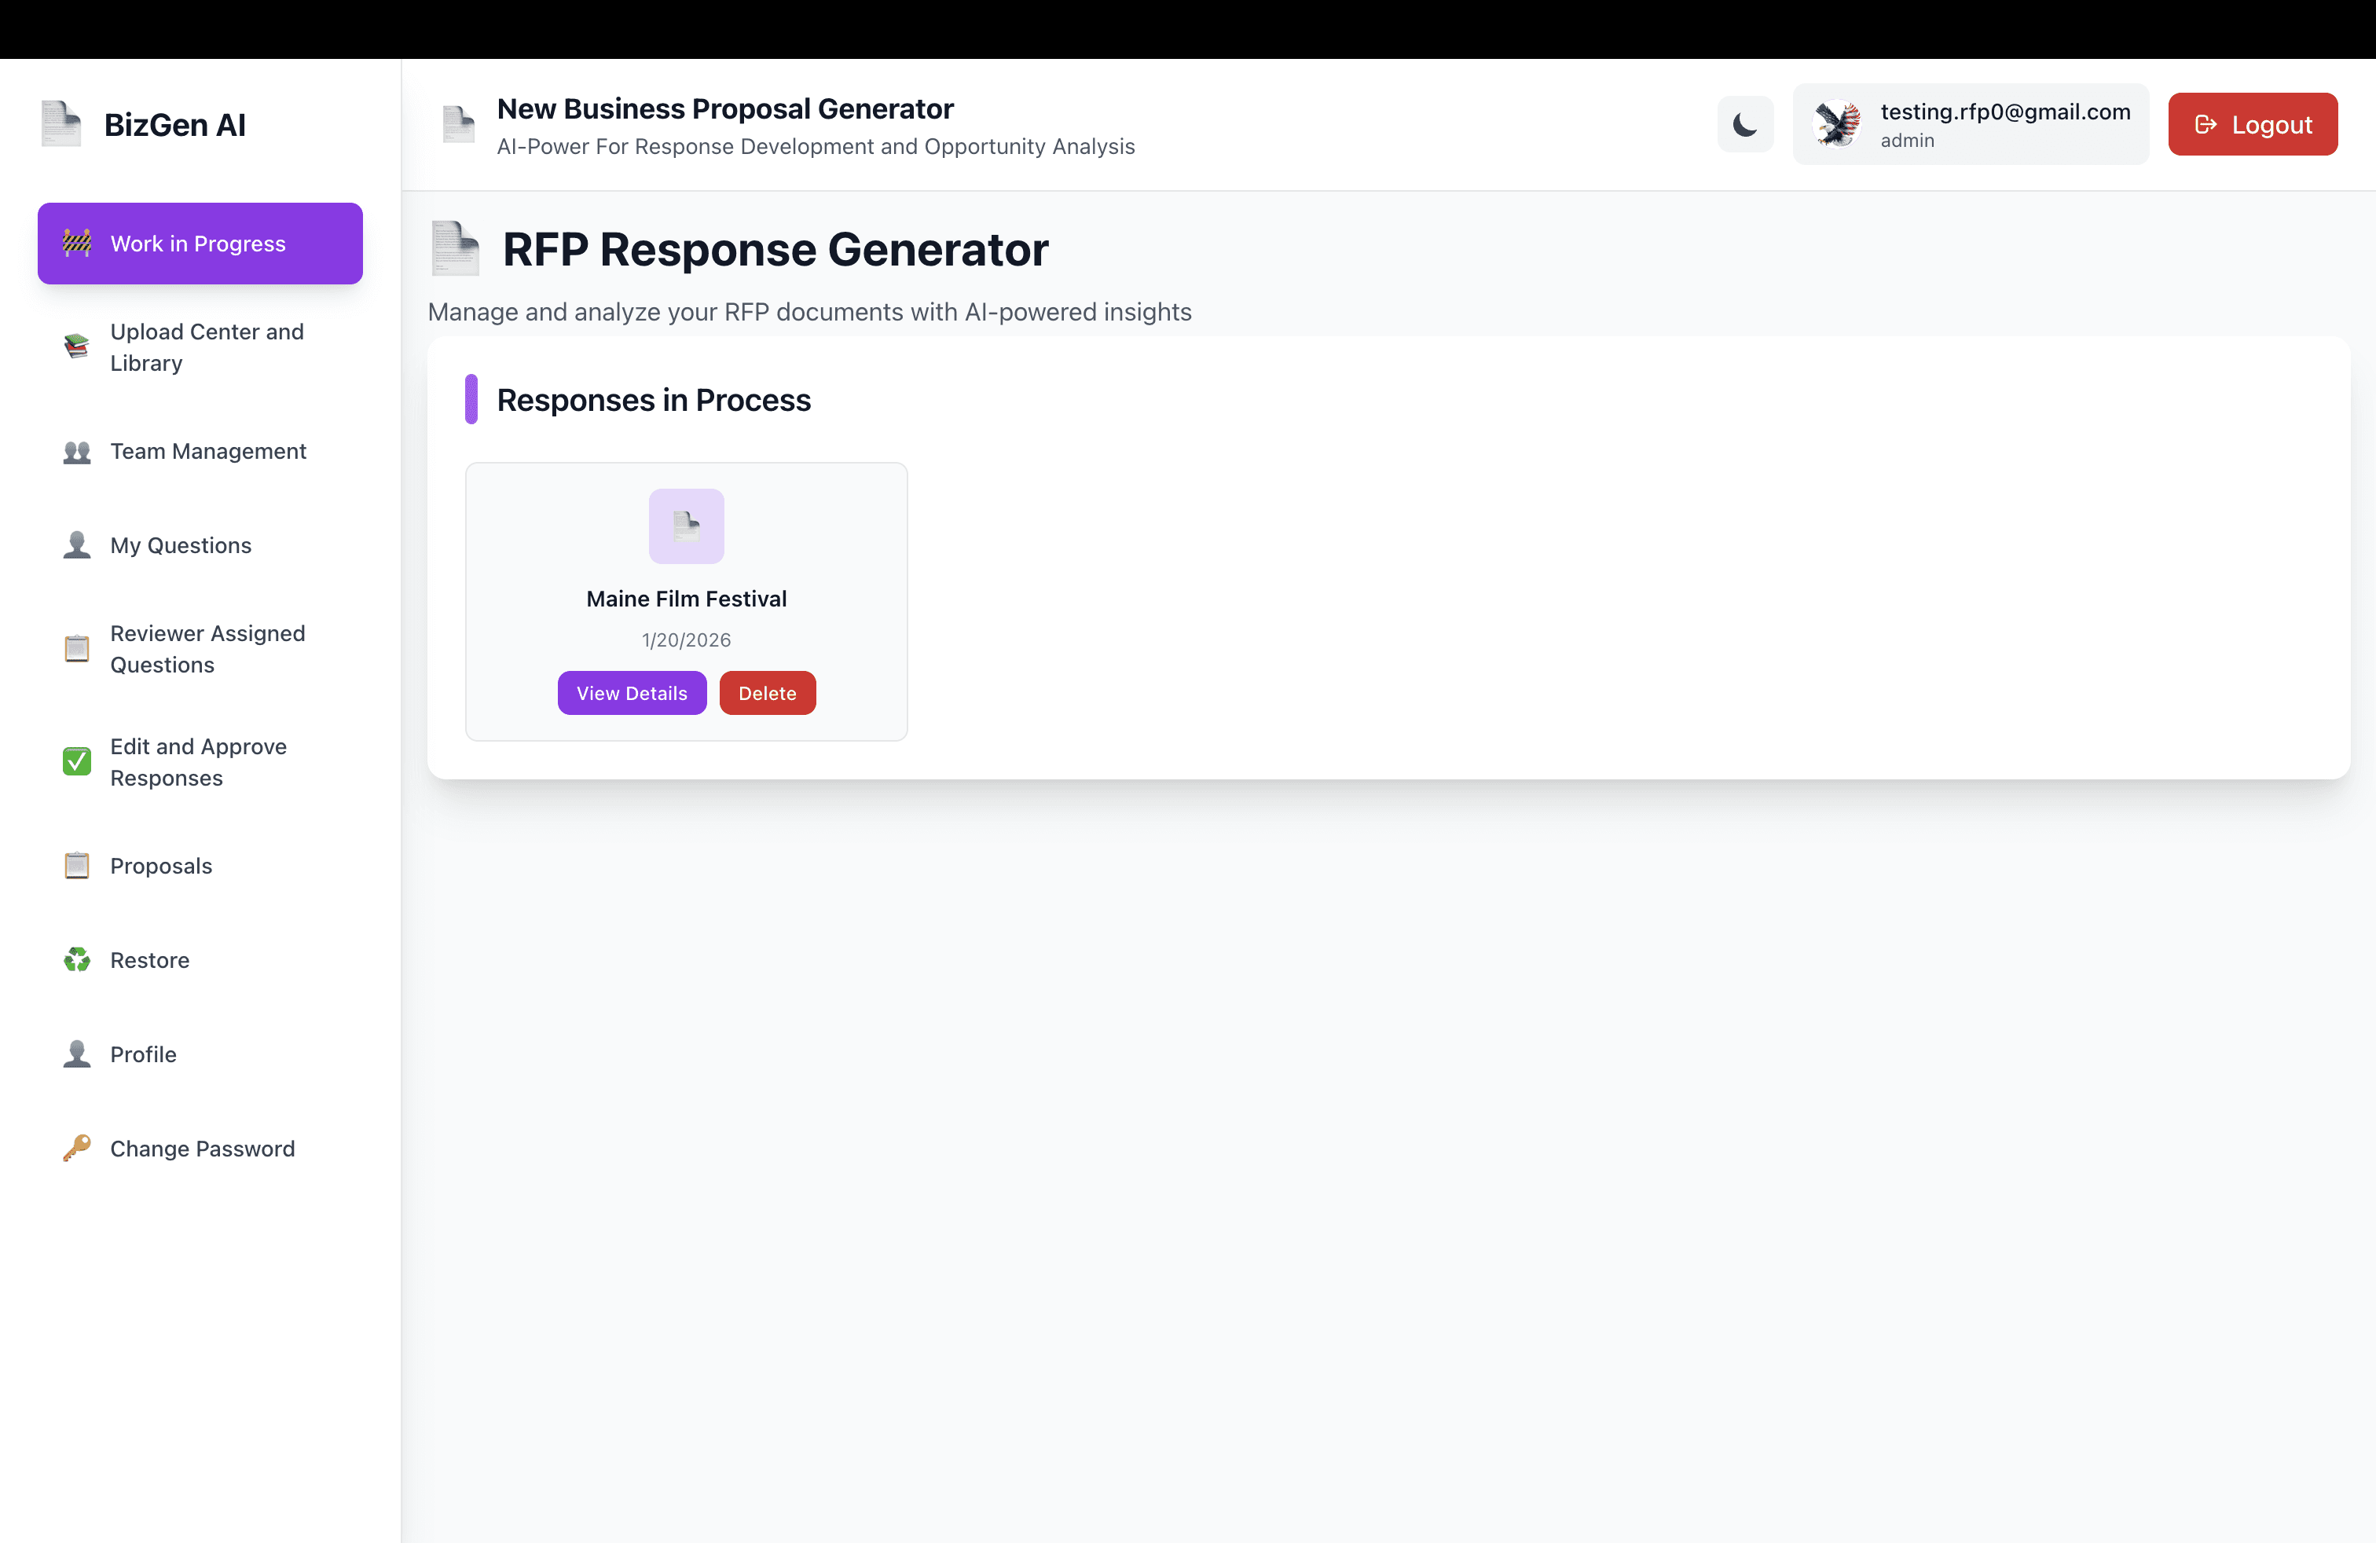Toggle dark mode with moon icon
Image resolution: width=2376 pixels, height=1543 pixels.
coord(1745,125)
